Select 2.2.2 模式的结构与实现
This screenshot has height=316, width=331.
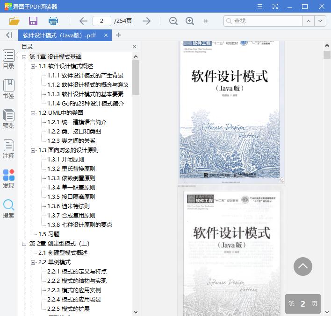(x=77, y=281)
